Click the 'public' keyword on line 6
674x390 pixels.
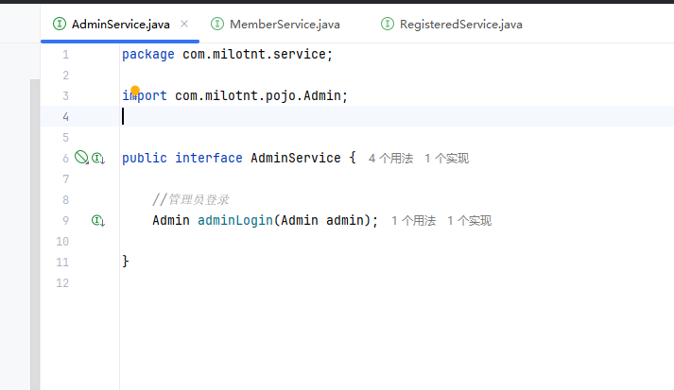(145, 158)
